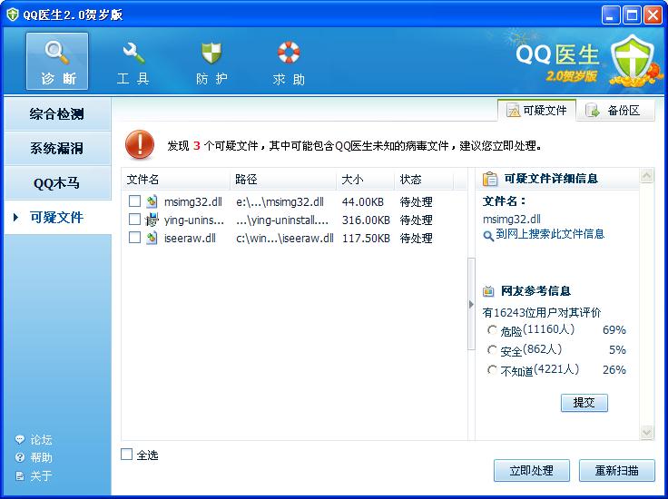Select the msimg32.dll file name in the list

[x=193, y=201]
